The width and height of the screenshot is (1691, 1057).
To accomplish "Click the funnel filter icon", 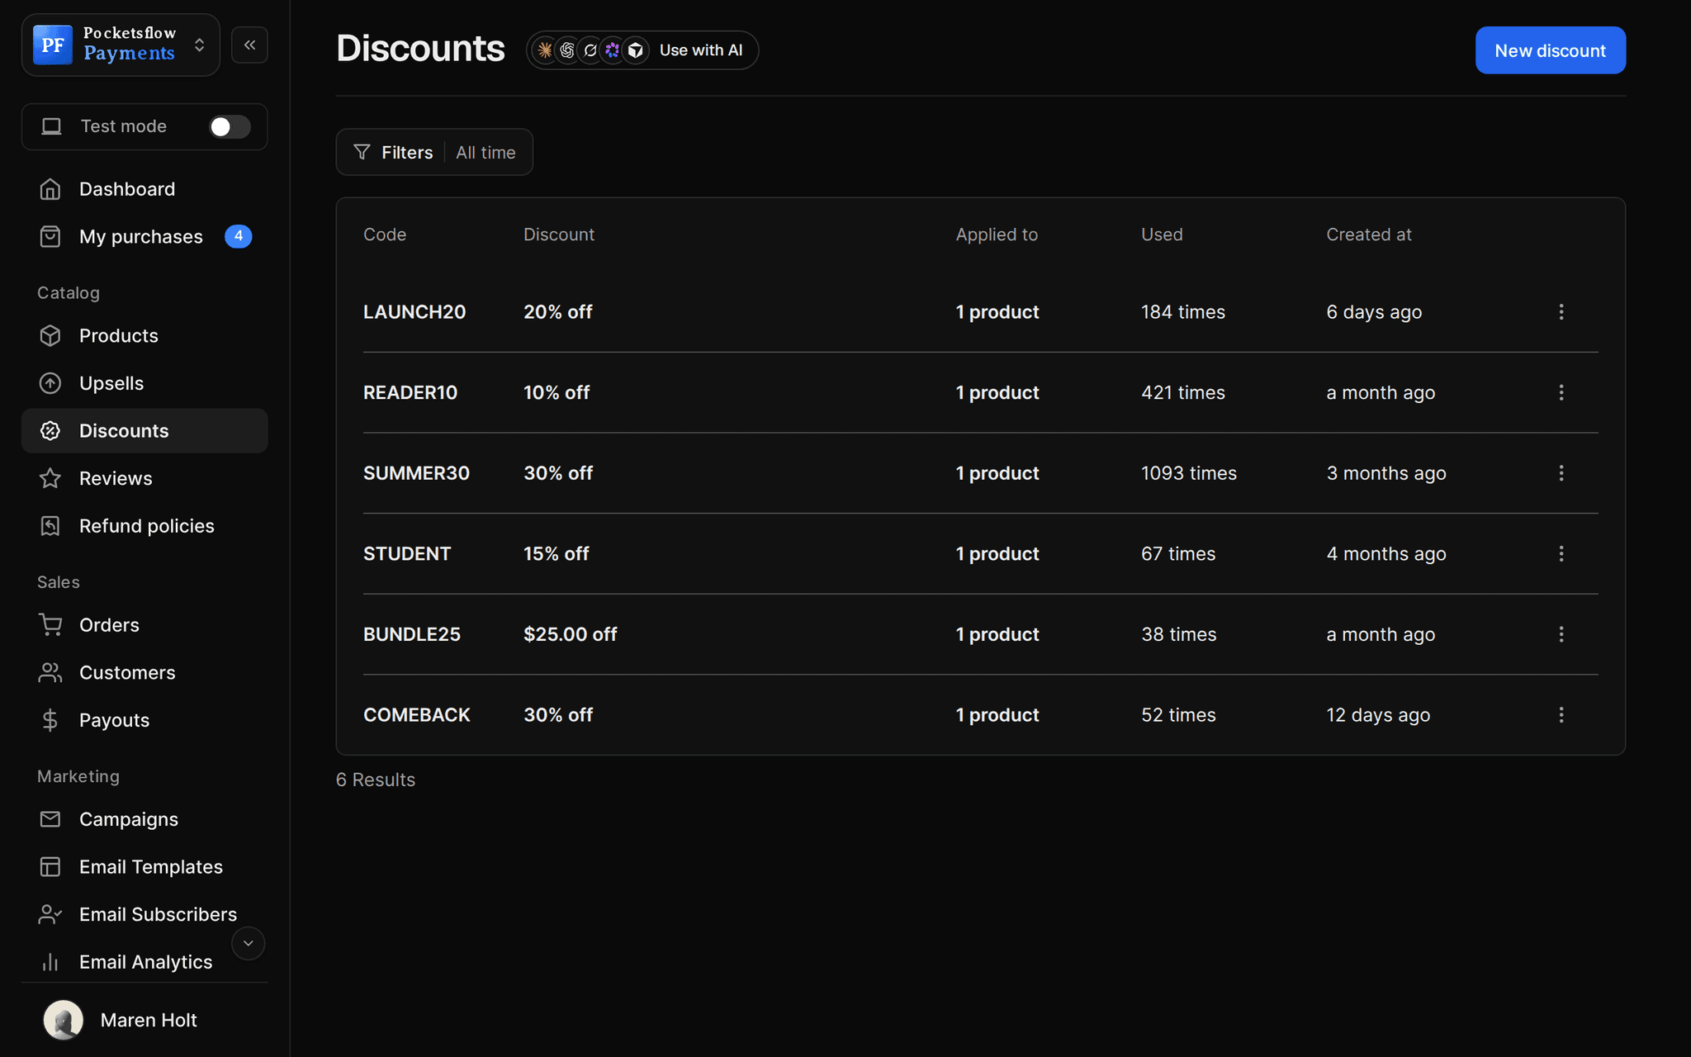I will [362, 152].
